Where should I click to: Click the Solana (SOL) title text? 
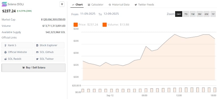[x=16, y=4]
